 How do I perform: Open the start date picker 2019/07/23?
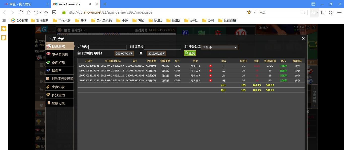click(124, 53)
